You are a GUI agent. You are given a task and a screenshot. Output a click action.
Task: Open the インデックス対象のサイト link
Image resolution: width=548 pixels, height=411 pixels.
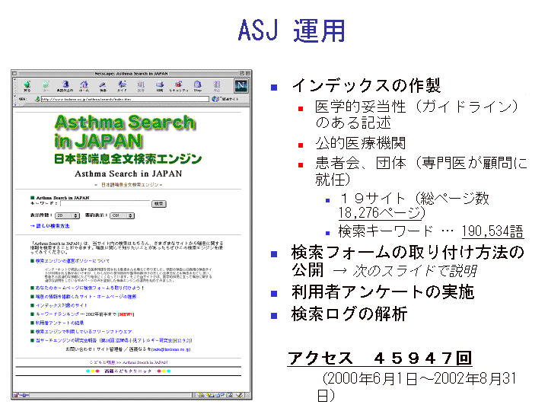pos(62,304)
